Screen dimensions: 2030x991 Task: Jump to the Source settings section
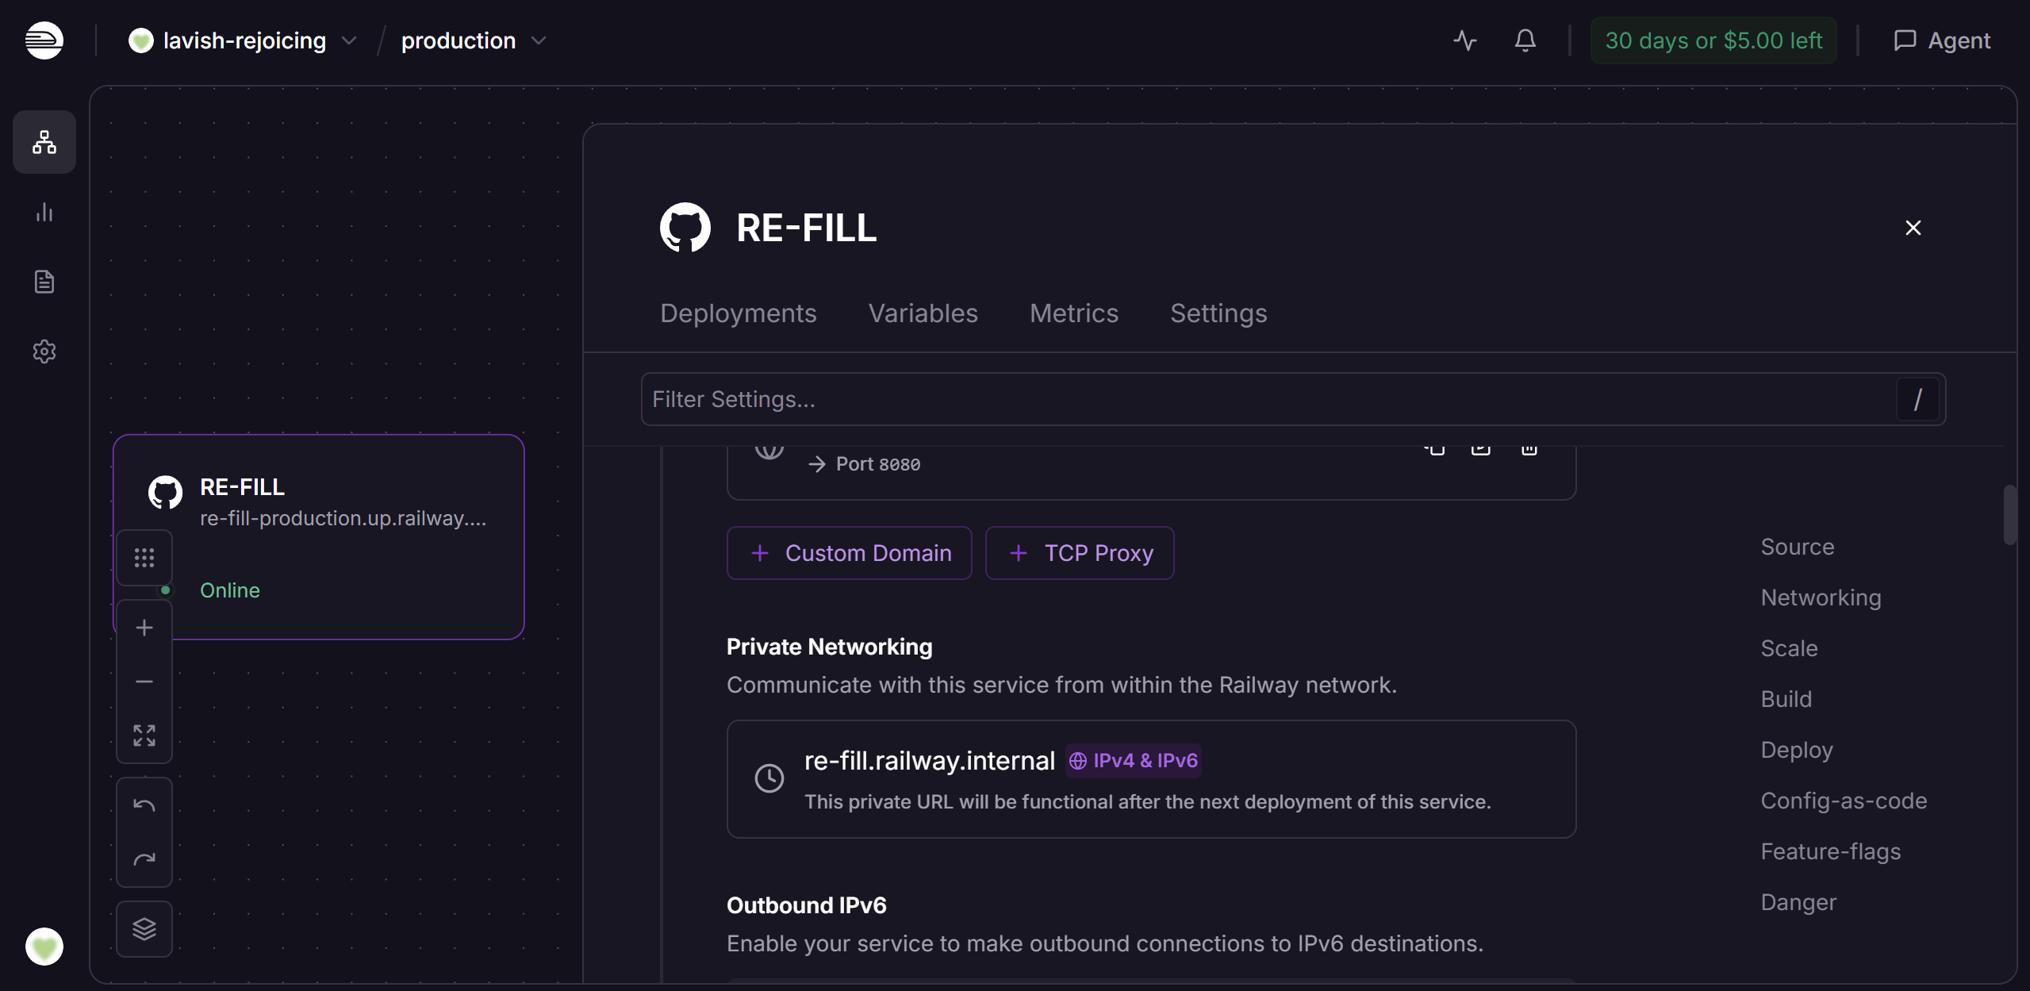click(1798, 547)
